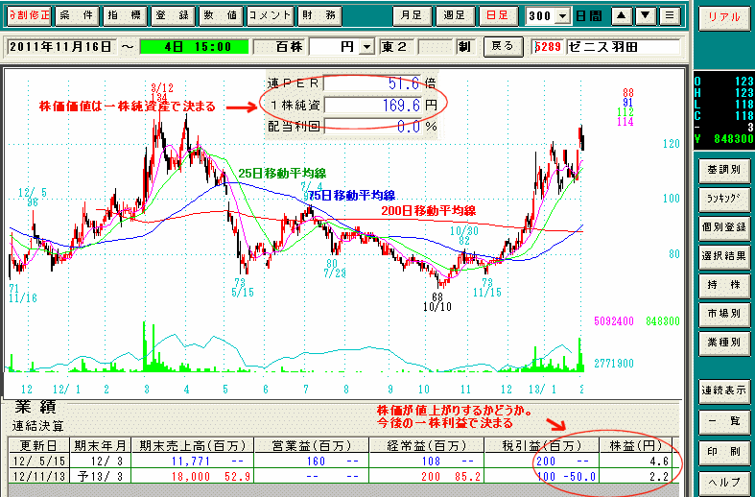Click the 株益 value 4.6
Viewport: 755px width, 497px height.
(x=659, y=461)
